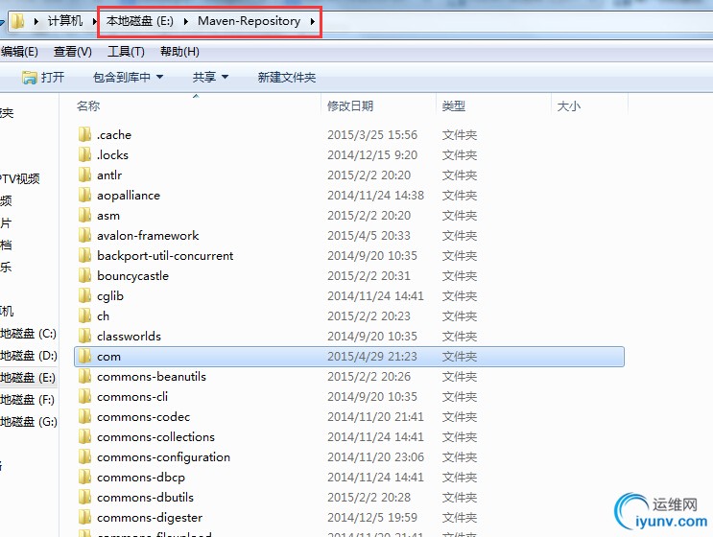
Task: Click the folder name commons-configuration
Action: pos(163,457)
